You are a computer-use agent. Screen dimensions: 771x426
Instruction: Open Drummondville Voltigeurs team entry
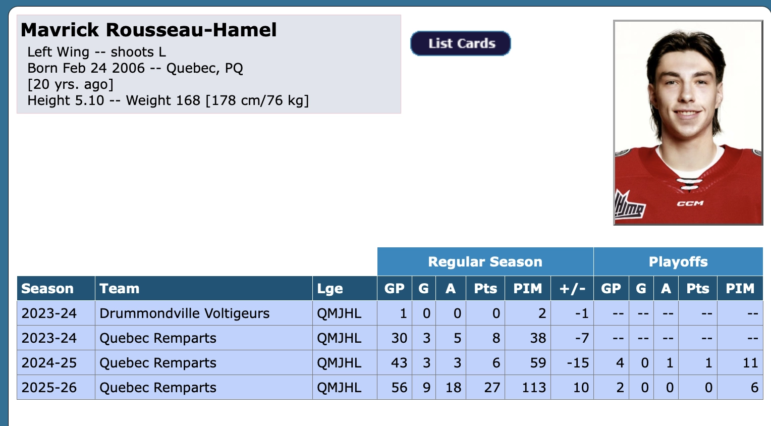coord(185,313)
